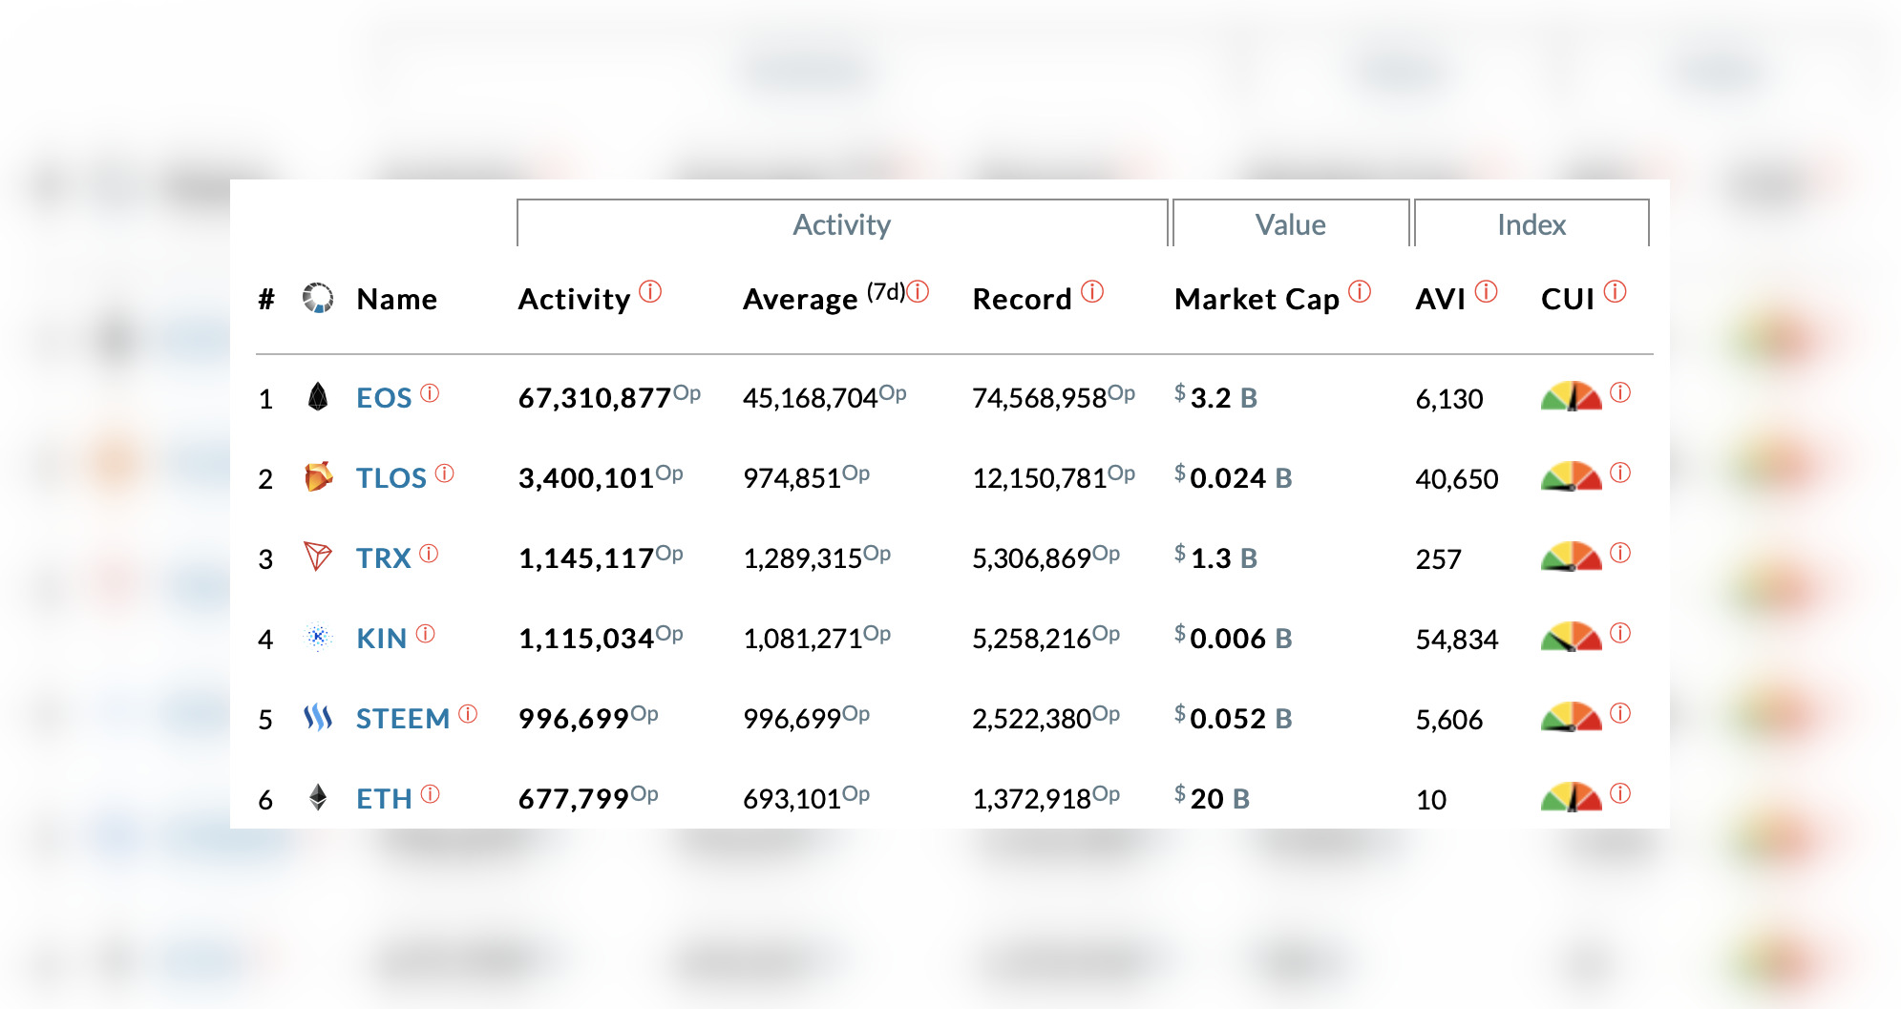Click the KIN coin logo icon
Screen dimensions: 1901x1009
pos(318,637)
